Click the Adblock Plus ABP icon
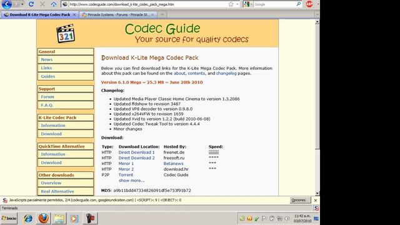 tap(309, 4)
